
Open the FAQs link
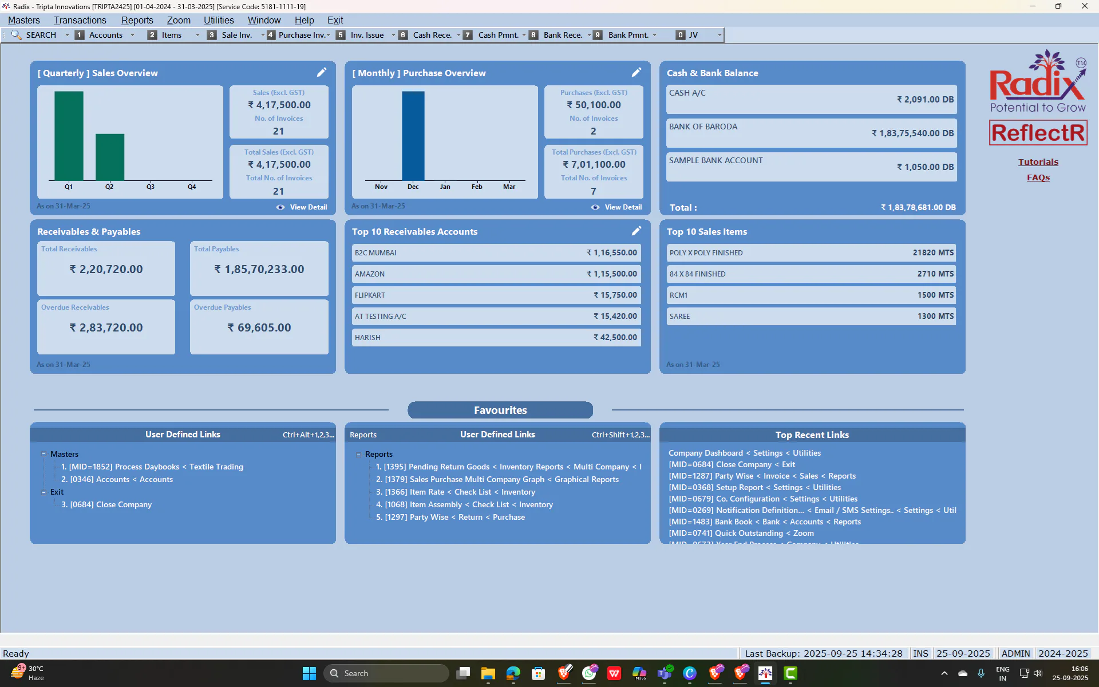1038,177
